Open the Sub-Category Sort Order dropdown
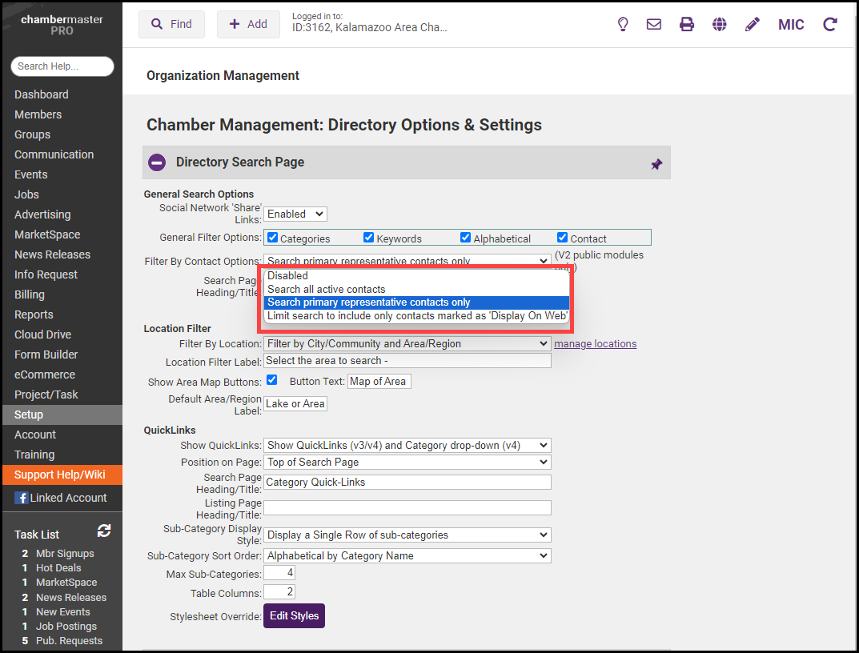 (407, 555)
